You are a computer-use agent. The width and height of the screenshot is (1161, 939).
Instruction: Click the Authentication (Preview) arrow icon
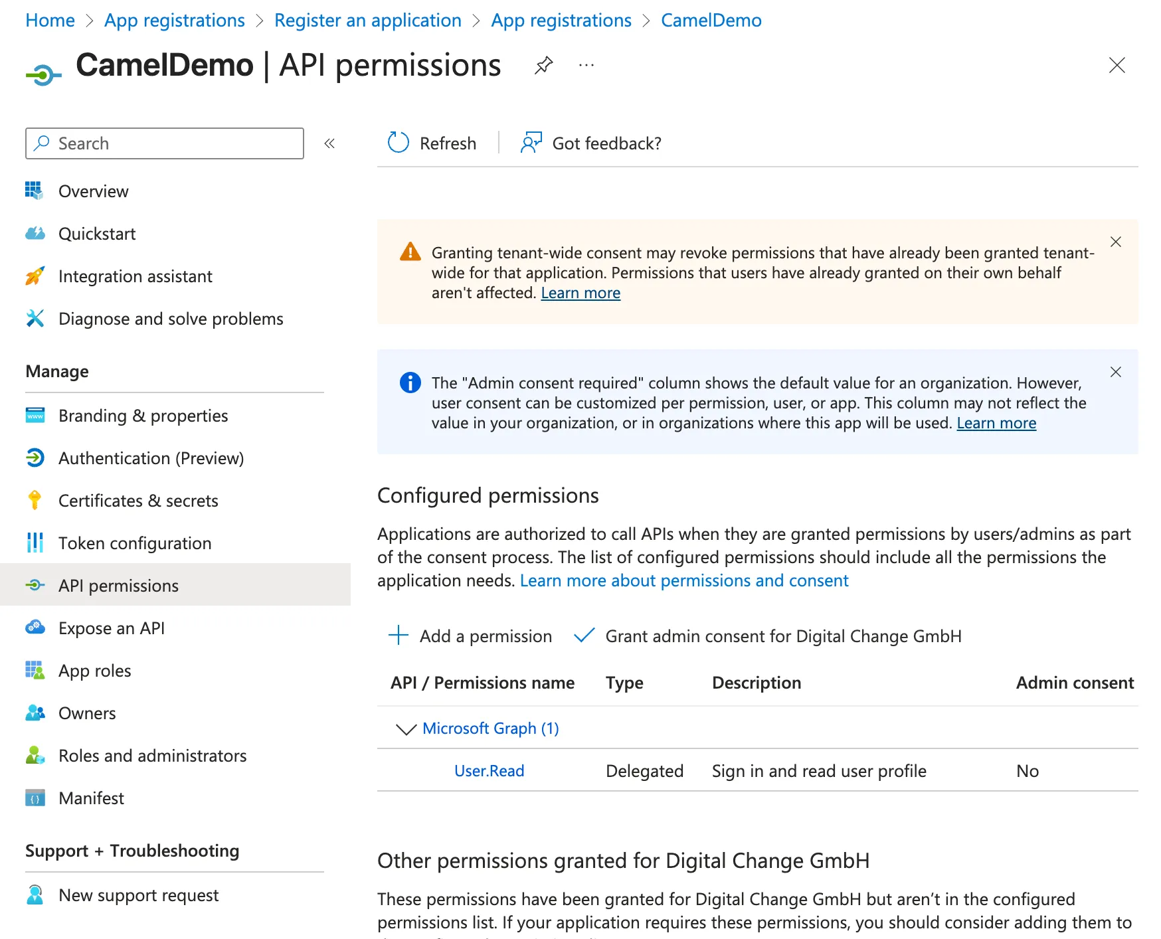pyautogui.click(x=35, y=458)
